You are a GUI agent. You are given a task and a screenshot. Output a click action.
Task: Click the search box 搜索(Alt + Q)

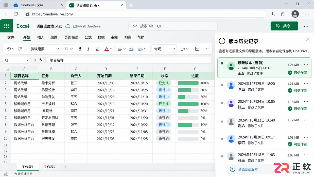(x=173, y=26)
